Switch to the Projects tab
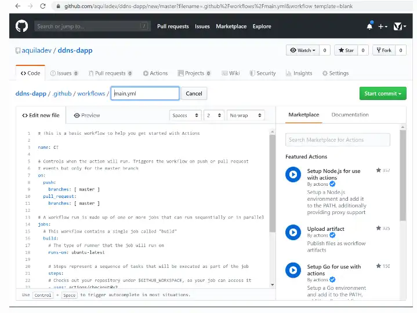417x313 pixels. (194, 73)
